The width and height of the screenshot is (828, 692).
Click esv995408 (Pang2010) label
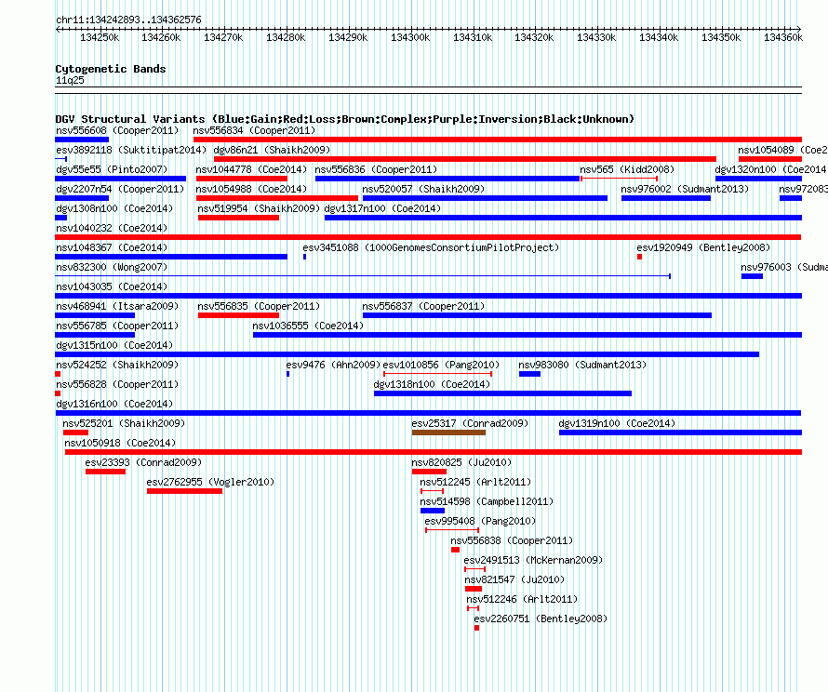tap(480, 521)
